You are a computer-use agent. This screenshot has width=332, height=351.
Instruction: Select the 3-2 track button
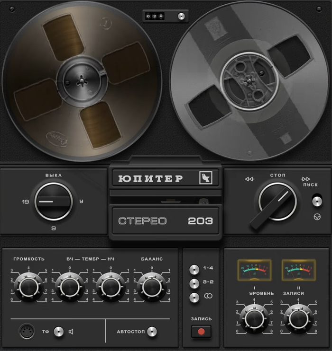coord(194,283)
